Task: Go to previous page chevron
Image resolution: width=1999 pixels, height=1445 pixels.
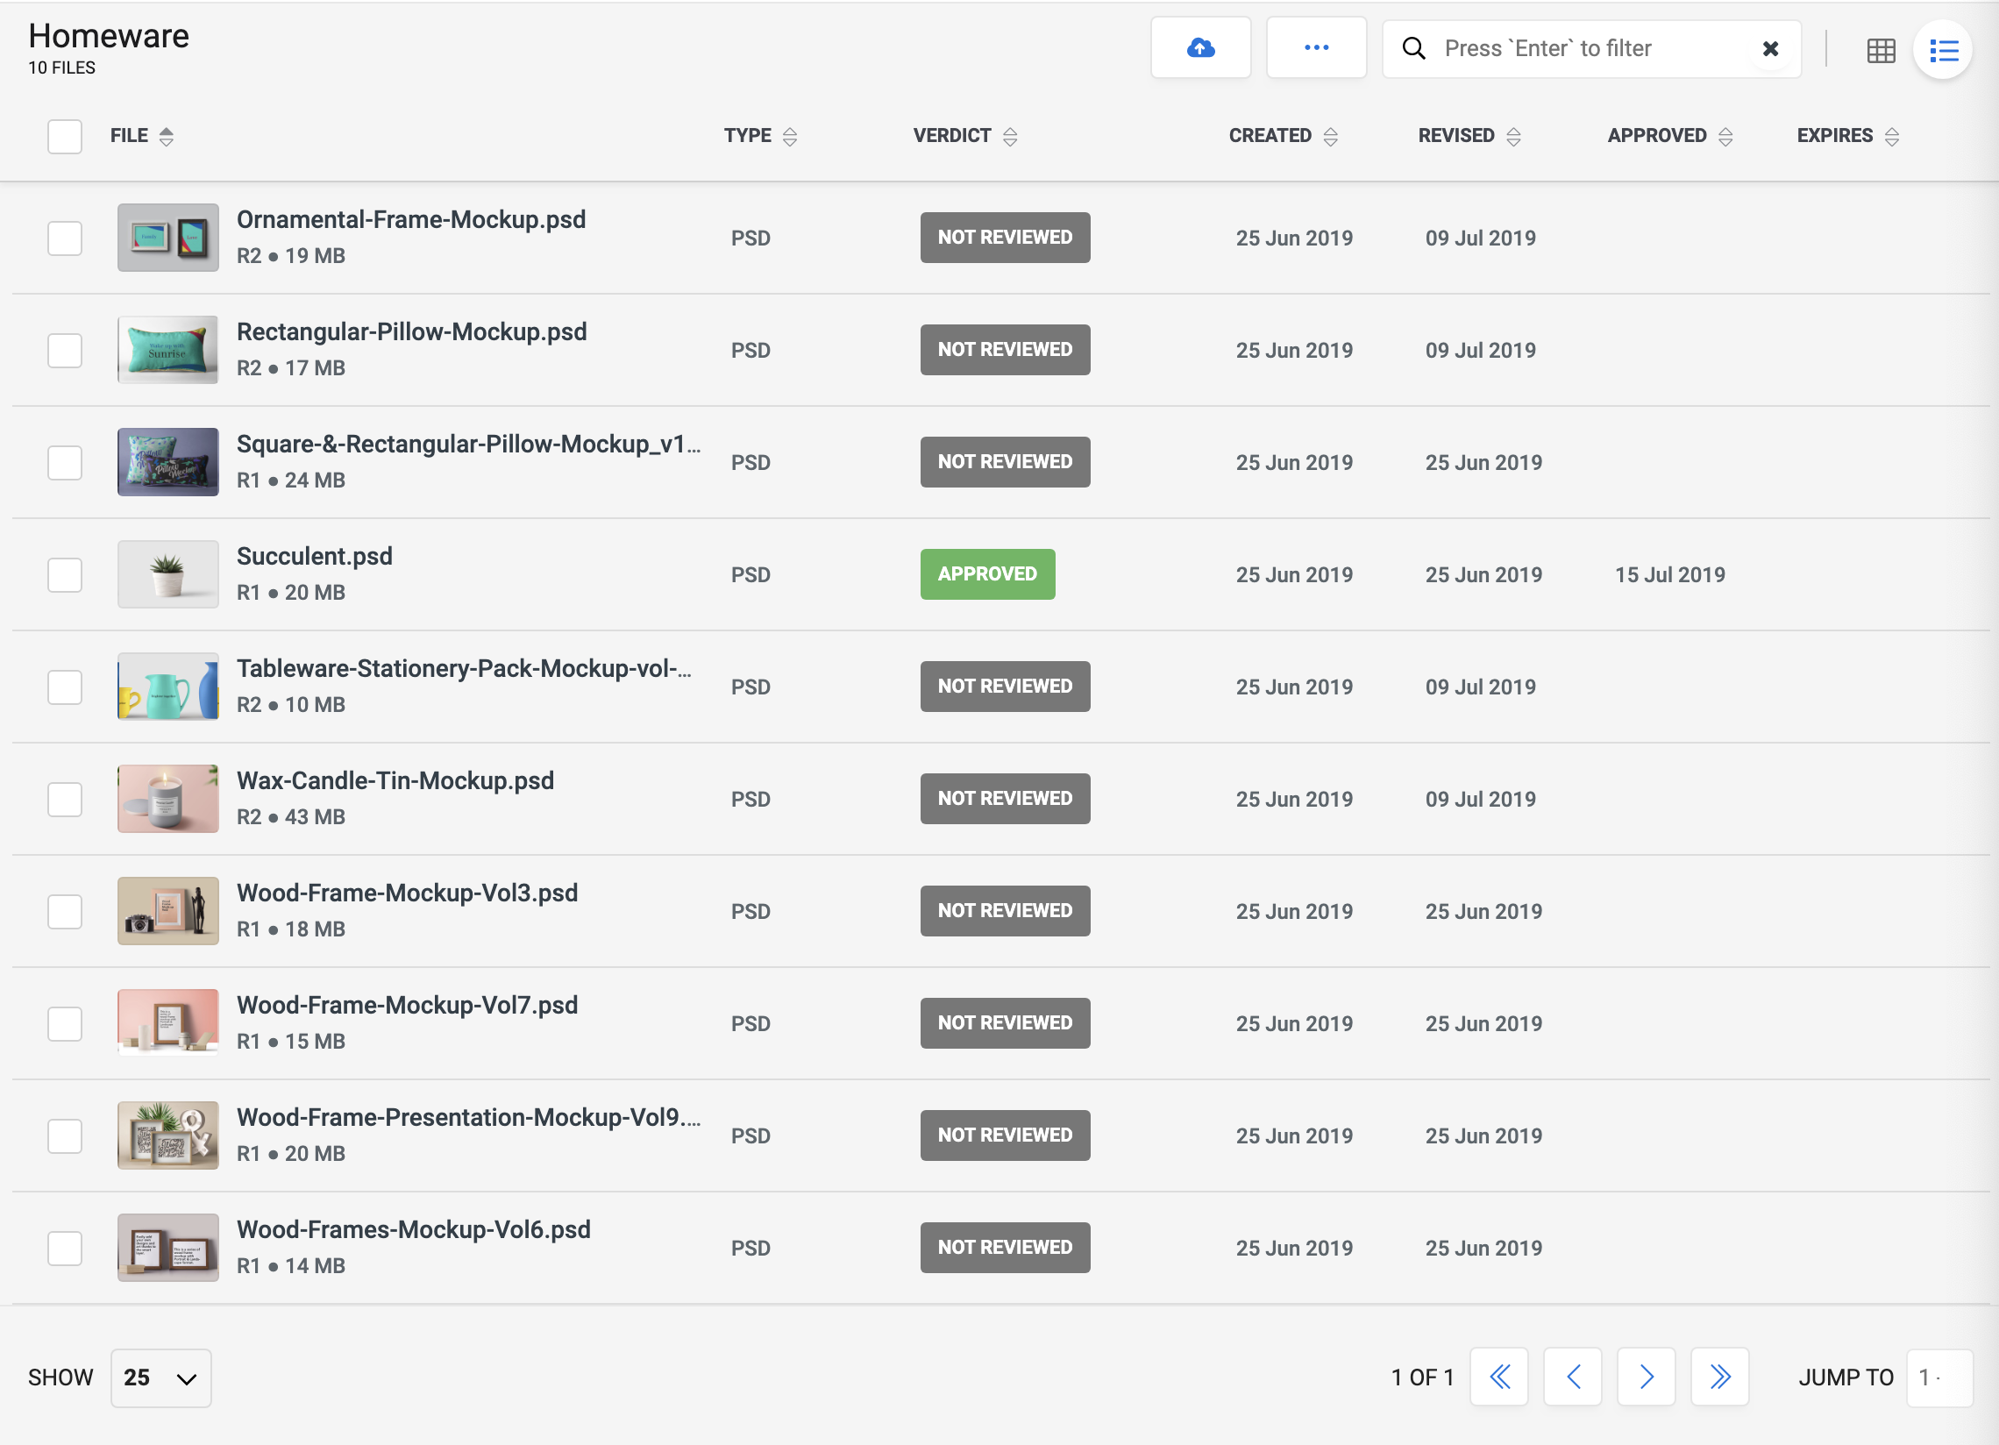Action: (1572, 1377)
